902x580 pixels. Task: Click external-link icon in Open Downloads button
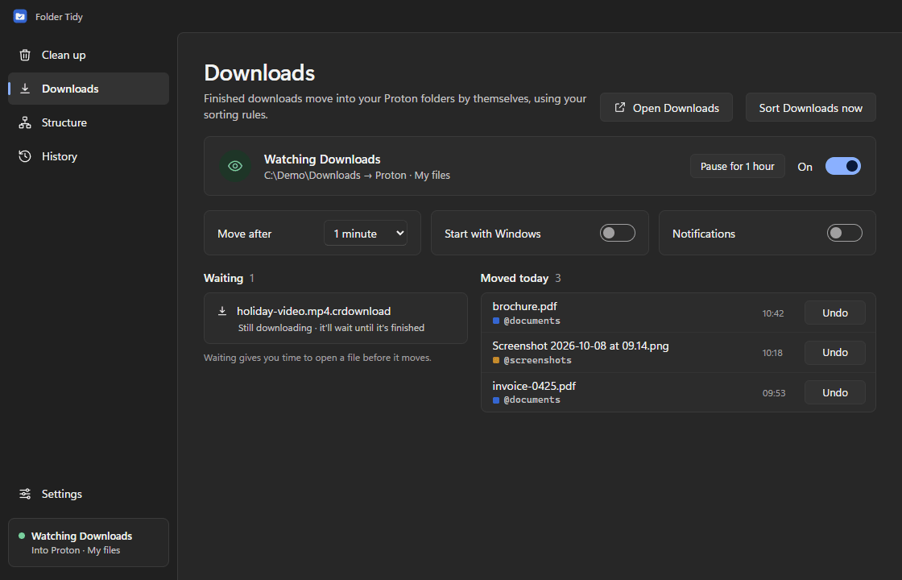coord(619,108)
